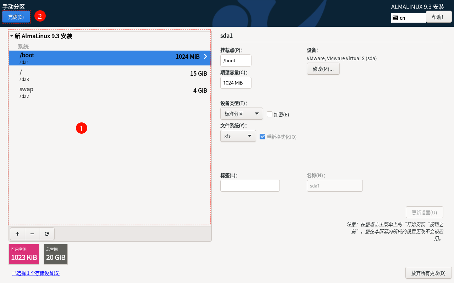The height and width of the screenshot is (283, 454).
Task: Click the pink 可用空间 available space box
Action: [24, 254]
